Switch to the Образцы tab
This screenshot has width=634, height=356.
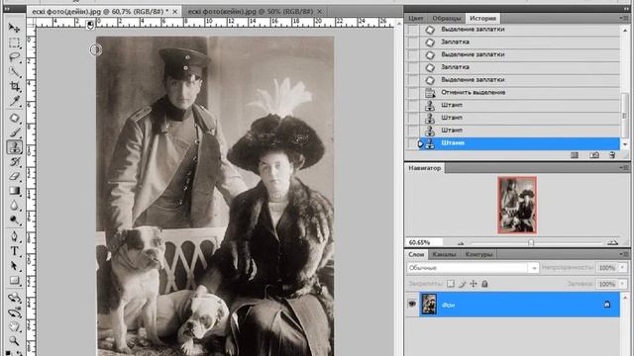pos(447,18)
